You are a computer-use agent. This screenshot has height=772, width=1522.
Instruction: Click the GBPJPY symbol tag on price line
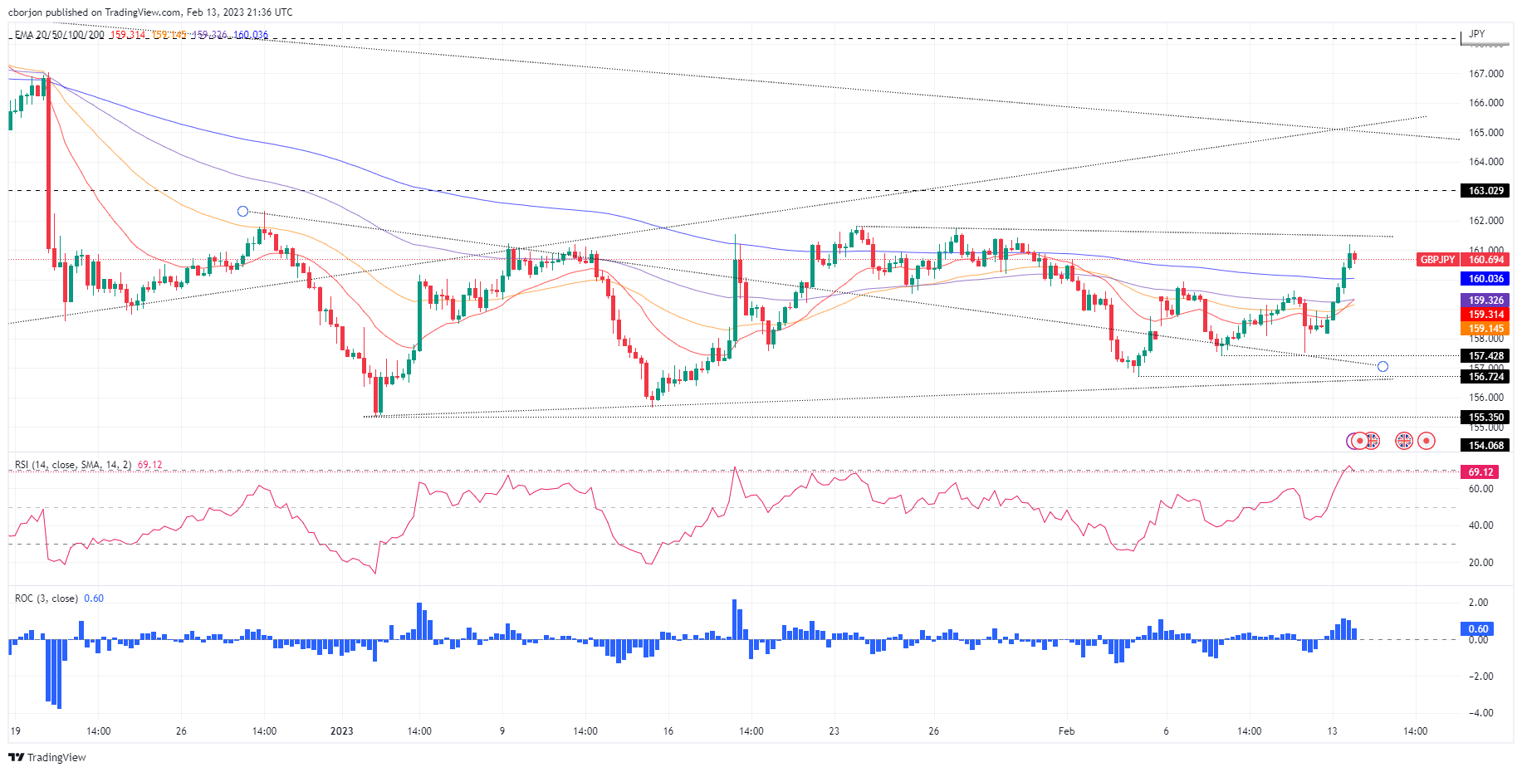[1436, 260]
